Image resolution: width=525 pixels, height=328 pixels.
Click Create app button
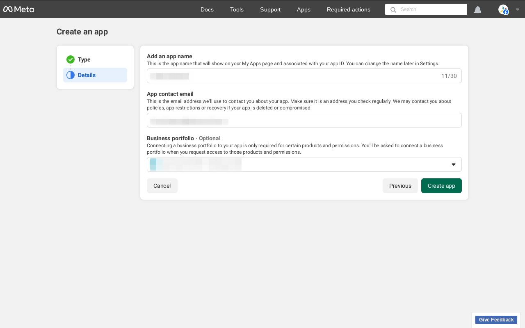pyautogui.click(x=441, y=186)
